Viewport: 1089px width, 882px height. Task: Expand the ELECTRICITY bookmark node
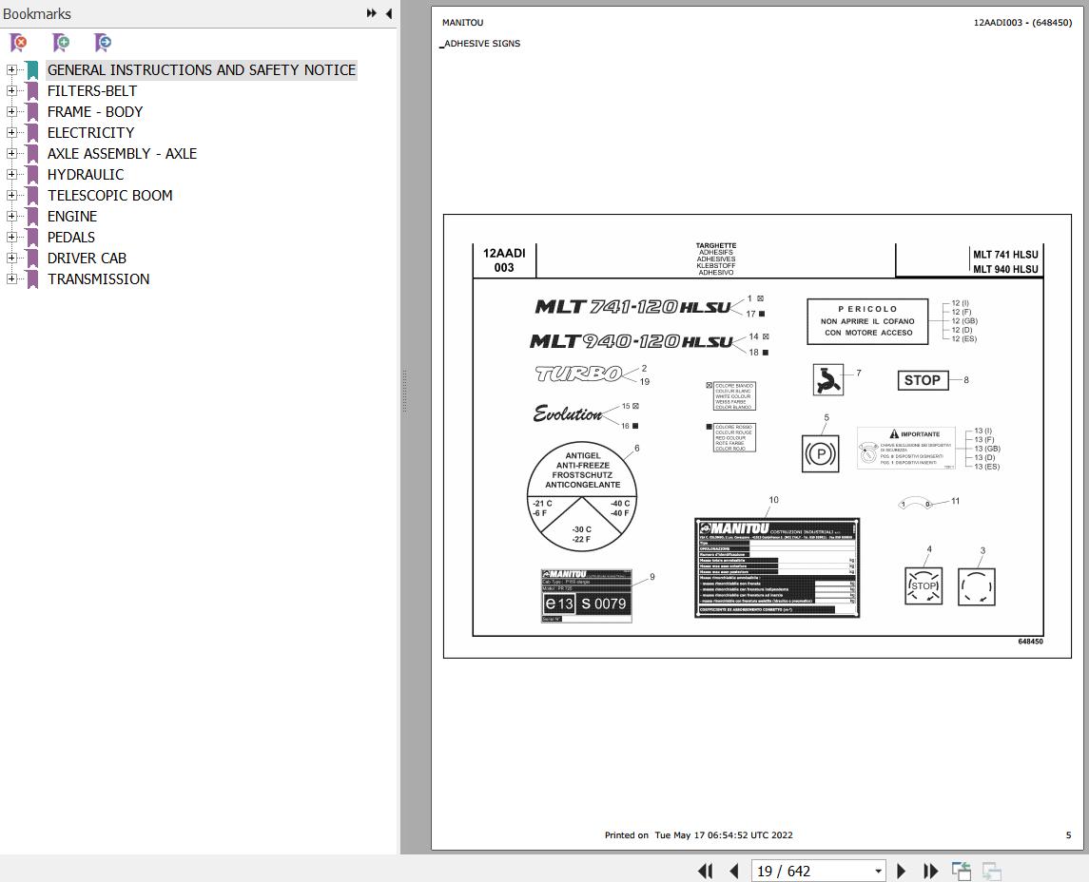(x=11, y=132)
